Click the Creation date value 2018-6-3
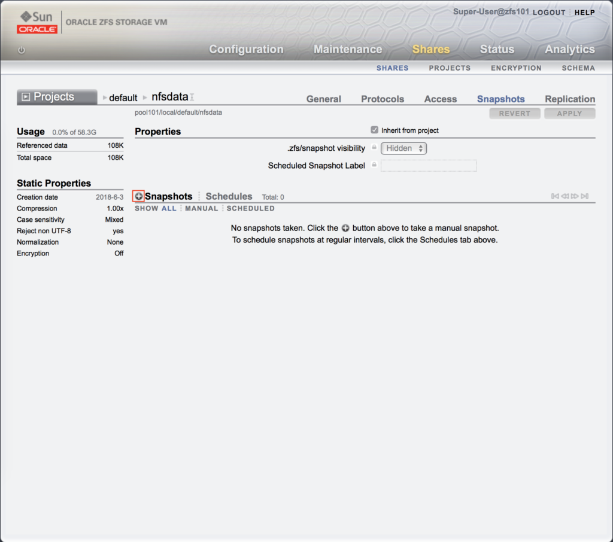The height and width of the screenshot is (542, 613). point(110,197)
